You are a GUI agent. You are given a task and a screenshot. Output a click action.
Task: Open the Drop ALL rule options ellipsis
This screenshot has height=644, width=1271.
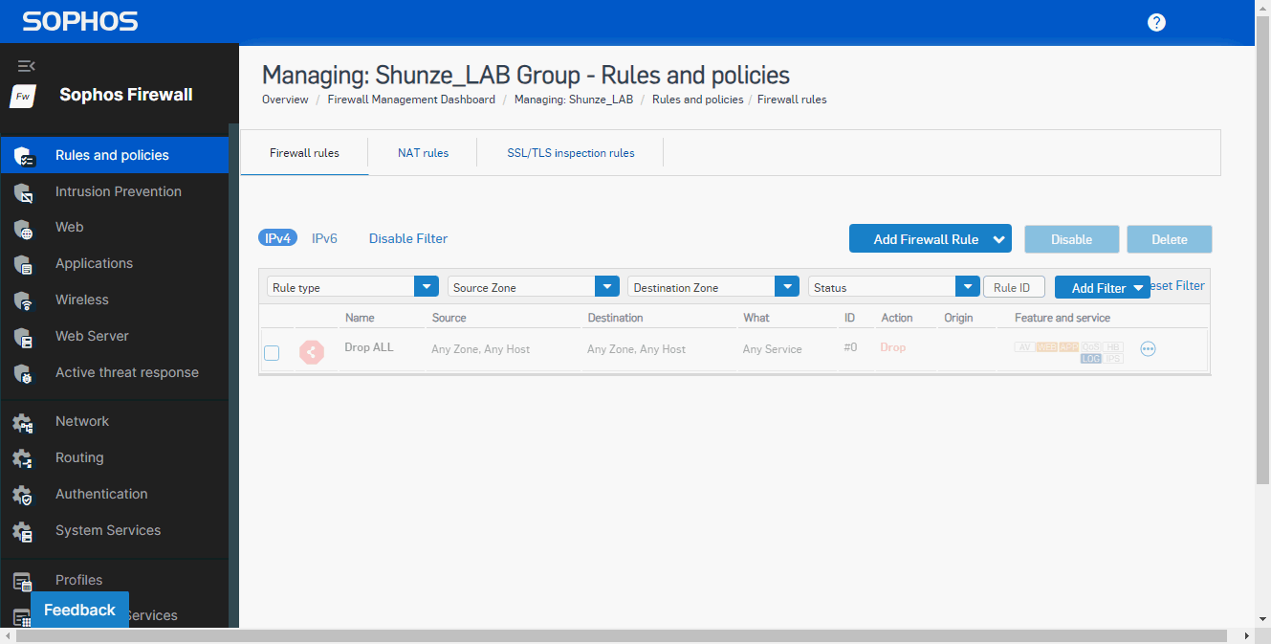(1148, 349)
